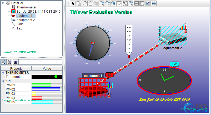This screenshot has height=115, width=211.
Task: Click the Text node's Tr icon
Action: click(13, 28)
